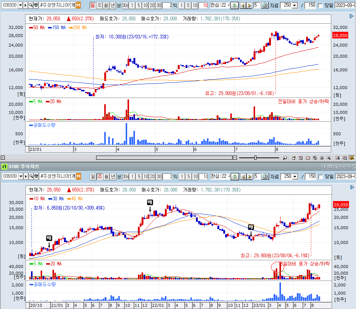This screenshot has width=356, height=309.
Task: Open data count 250 dropdown in top chart
Action: coord(295,6)
